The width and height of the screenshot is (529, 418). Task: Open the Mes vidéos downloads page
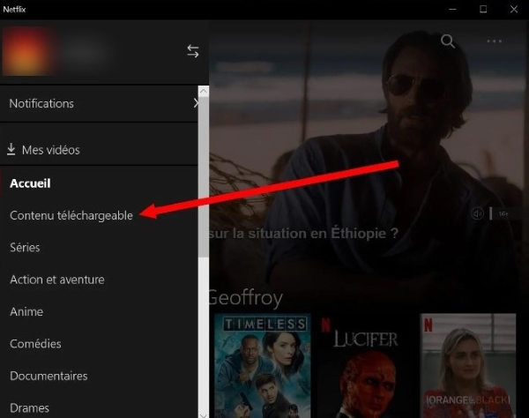click(x=50, y=150)
